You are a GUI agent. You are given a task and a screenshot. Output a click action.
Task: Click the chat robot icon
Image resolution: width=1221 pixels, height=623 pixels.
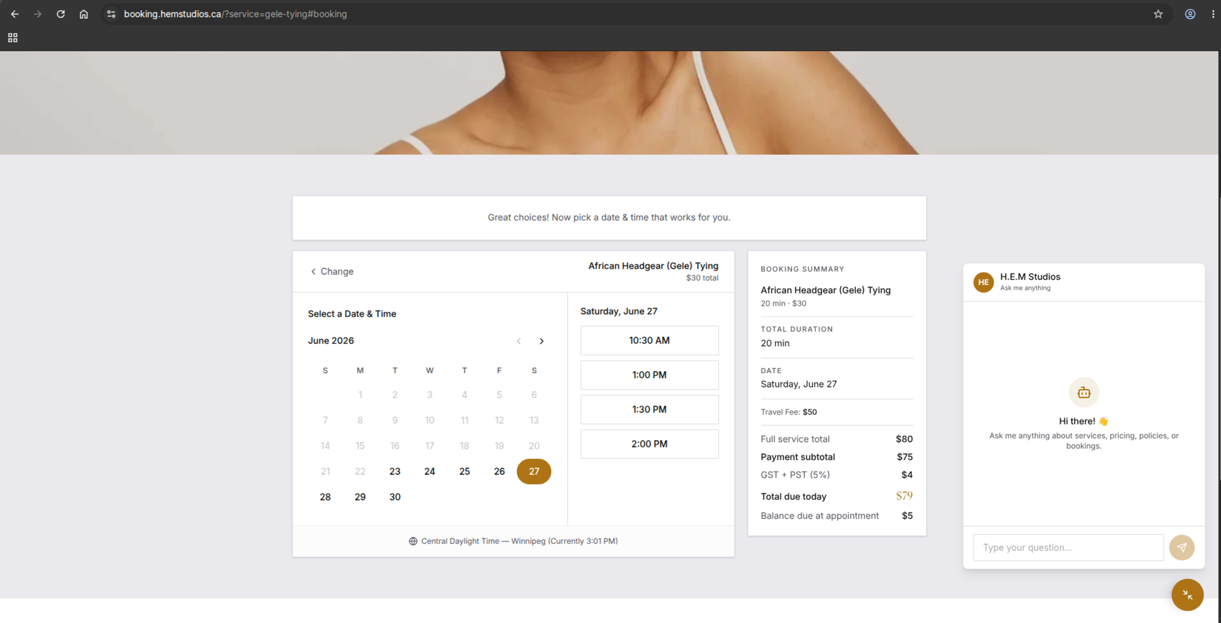tap(1084, 392)
